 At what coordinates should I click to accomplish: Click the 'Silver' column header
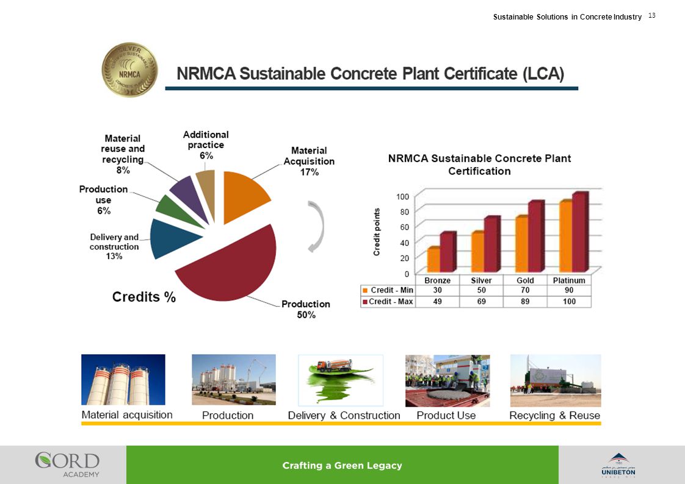pos(482,280)
